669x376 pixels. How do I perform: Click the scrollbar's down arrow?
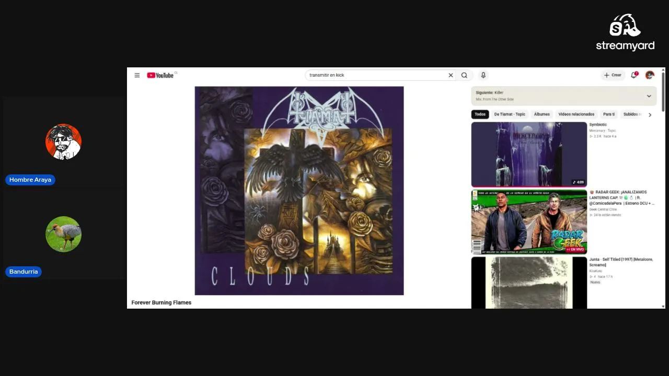(x=663, y=306)
